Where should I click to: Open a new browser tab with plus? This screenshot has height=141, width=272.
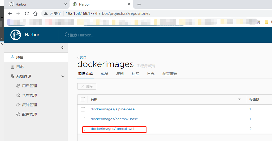[139, 4]
